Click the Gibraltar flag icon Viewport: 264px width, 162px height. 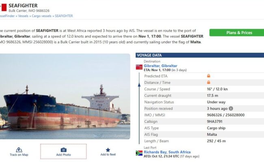139,67
